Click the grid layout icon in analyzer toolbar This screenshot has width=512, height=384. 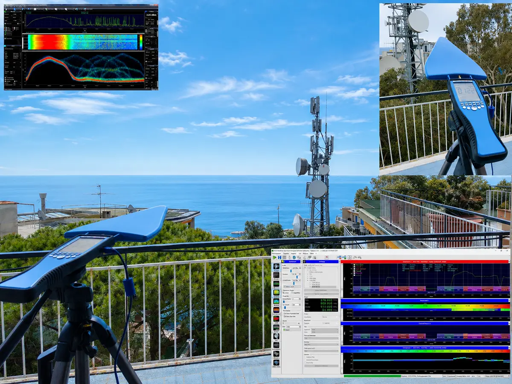(349, 257)
